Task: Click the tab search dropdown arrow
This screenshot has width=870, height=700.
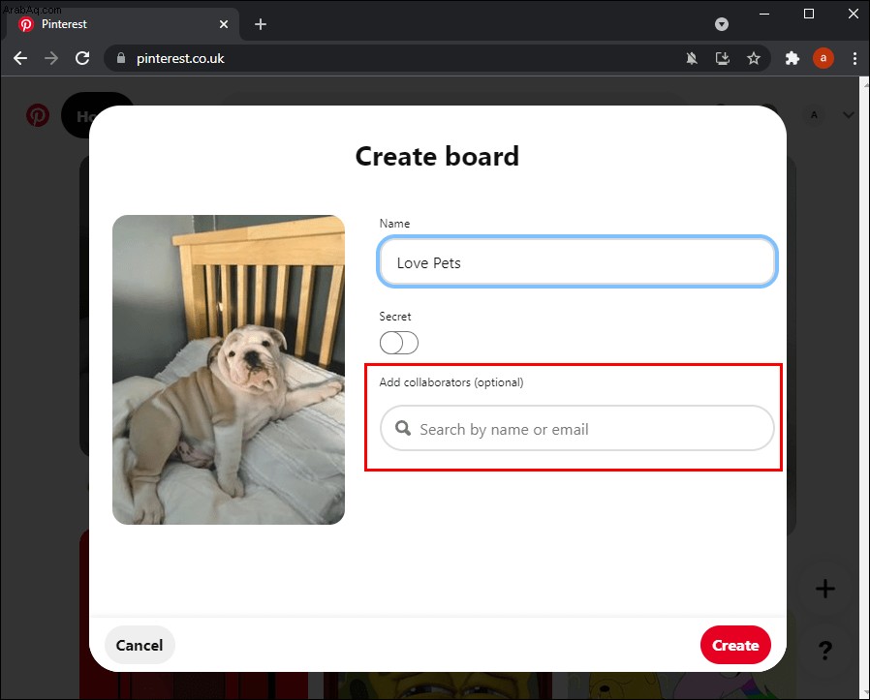Action: click(x=722, y=24)
